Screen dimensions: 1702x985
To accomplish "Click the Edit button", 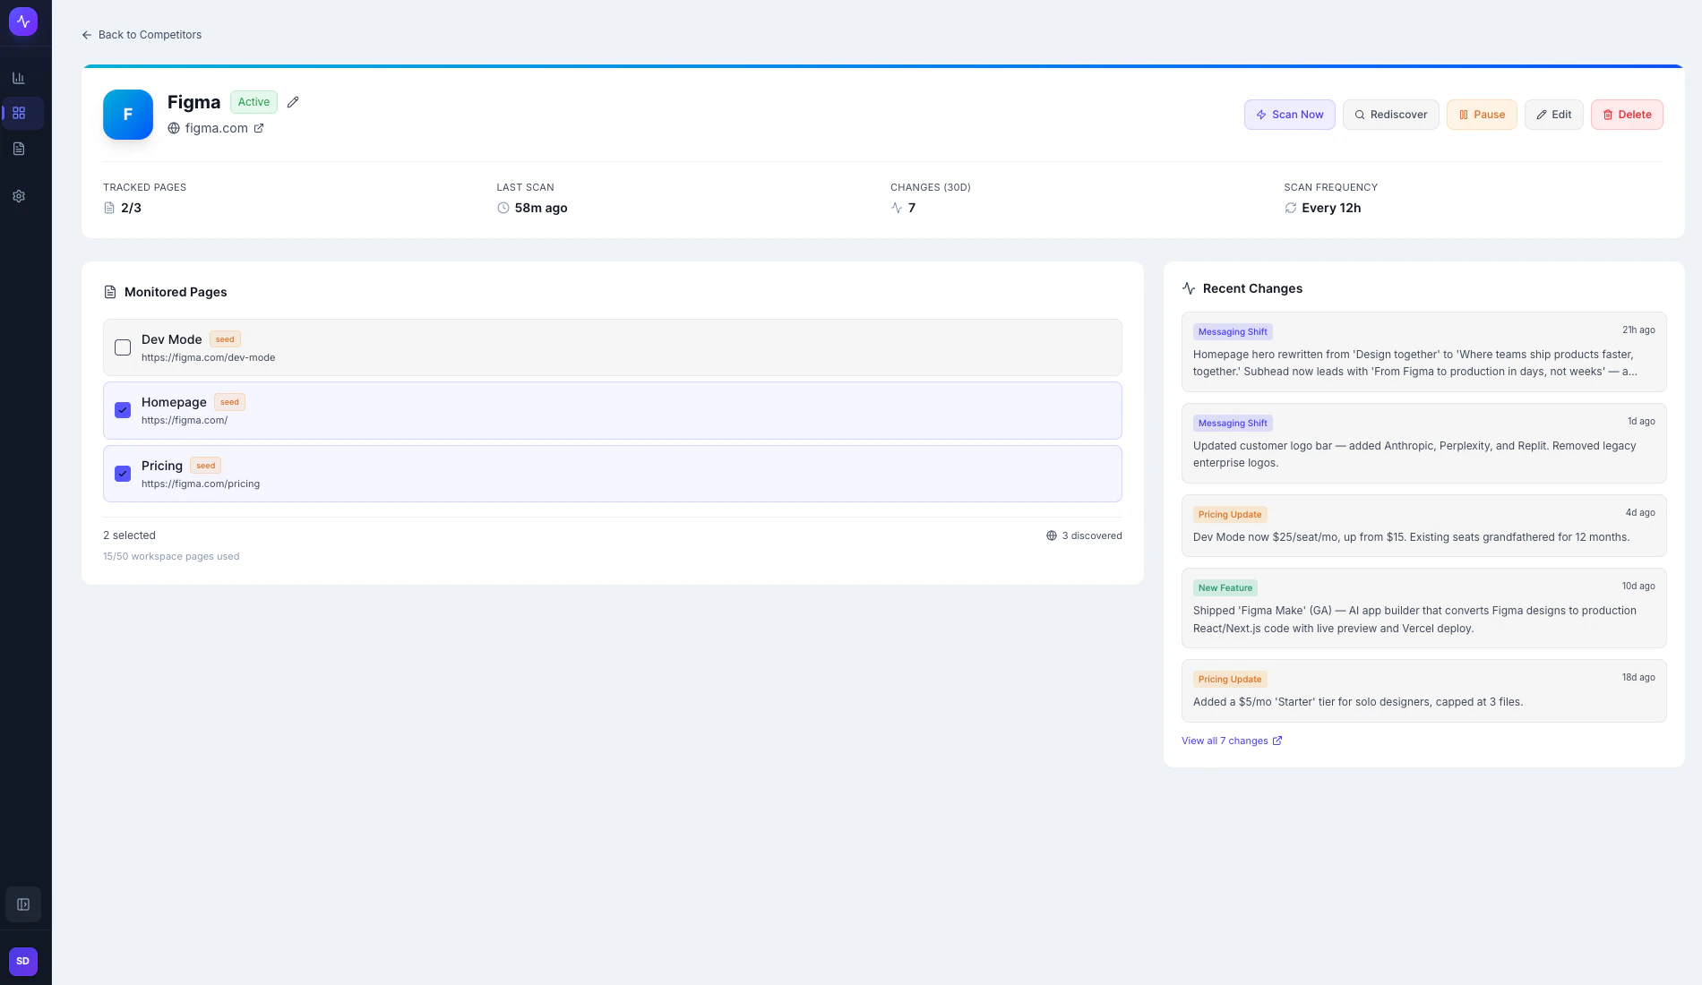I will pos(1554,115).
